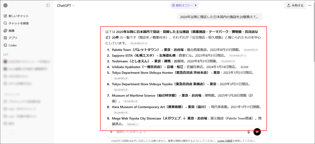Viewport: 315px width, 144px height.
Task: Open the ウィキペディア citation for Museum of Maritime Science
Action: point(130,101)
